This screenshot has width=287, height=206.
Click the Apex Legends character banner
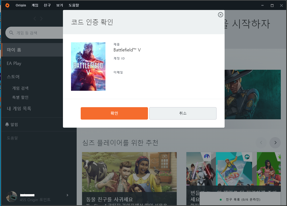pyautogui.click(x=253, y=95)
